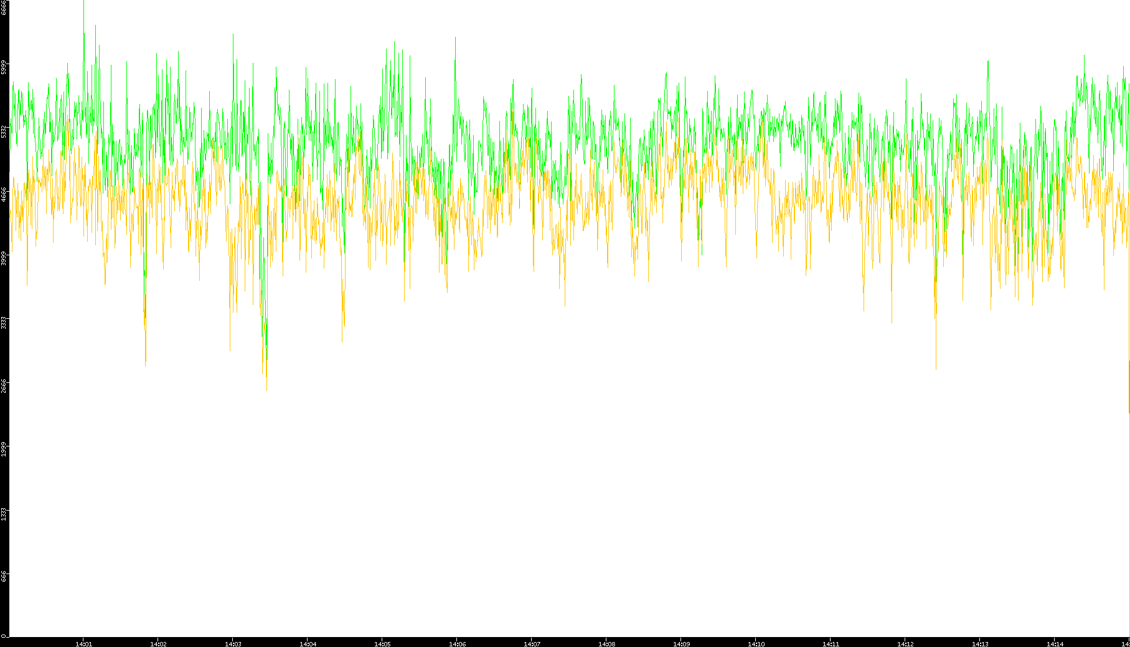Image resolution: width=1130 pixels, height=647 pixels.
Task: Click the 14:02 time axis label
Action: [158, 644]
